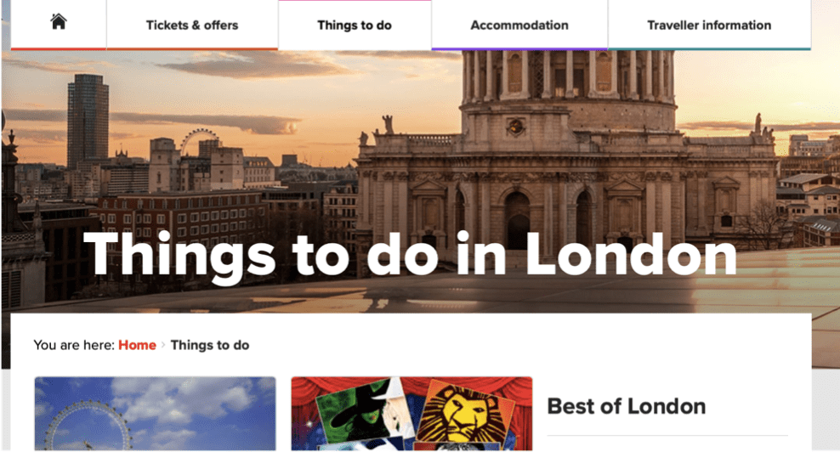This screenshot has height=452, width=840.
Task: Click the tall tower in skyline banner
Action: 88,121
